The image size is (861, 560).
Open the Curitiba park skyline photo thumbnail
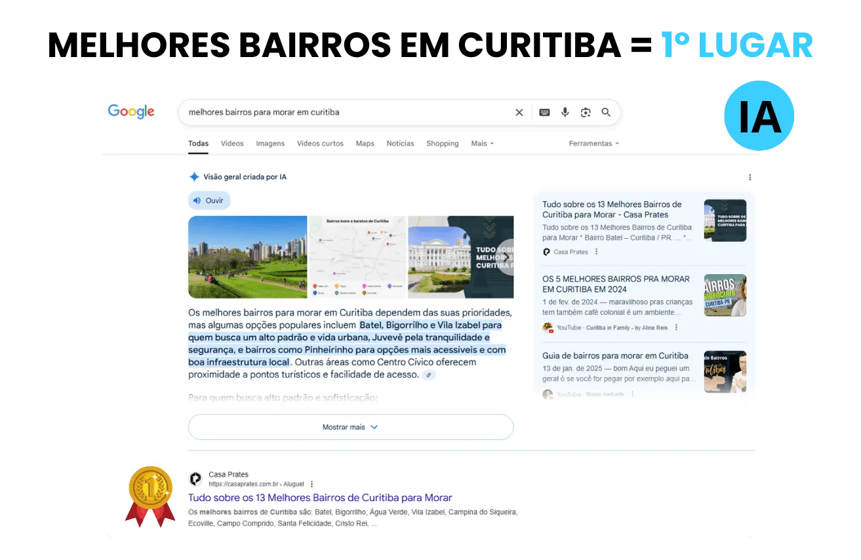click(248, 257)
